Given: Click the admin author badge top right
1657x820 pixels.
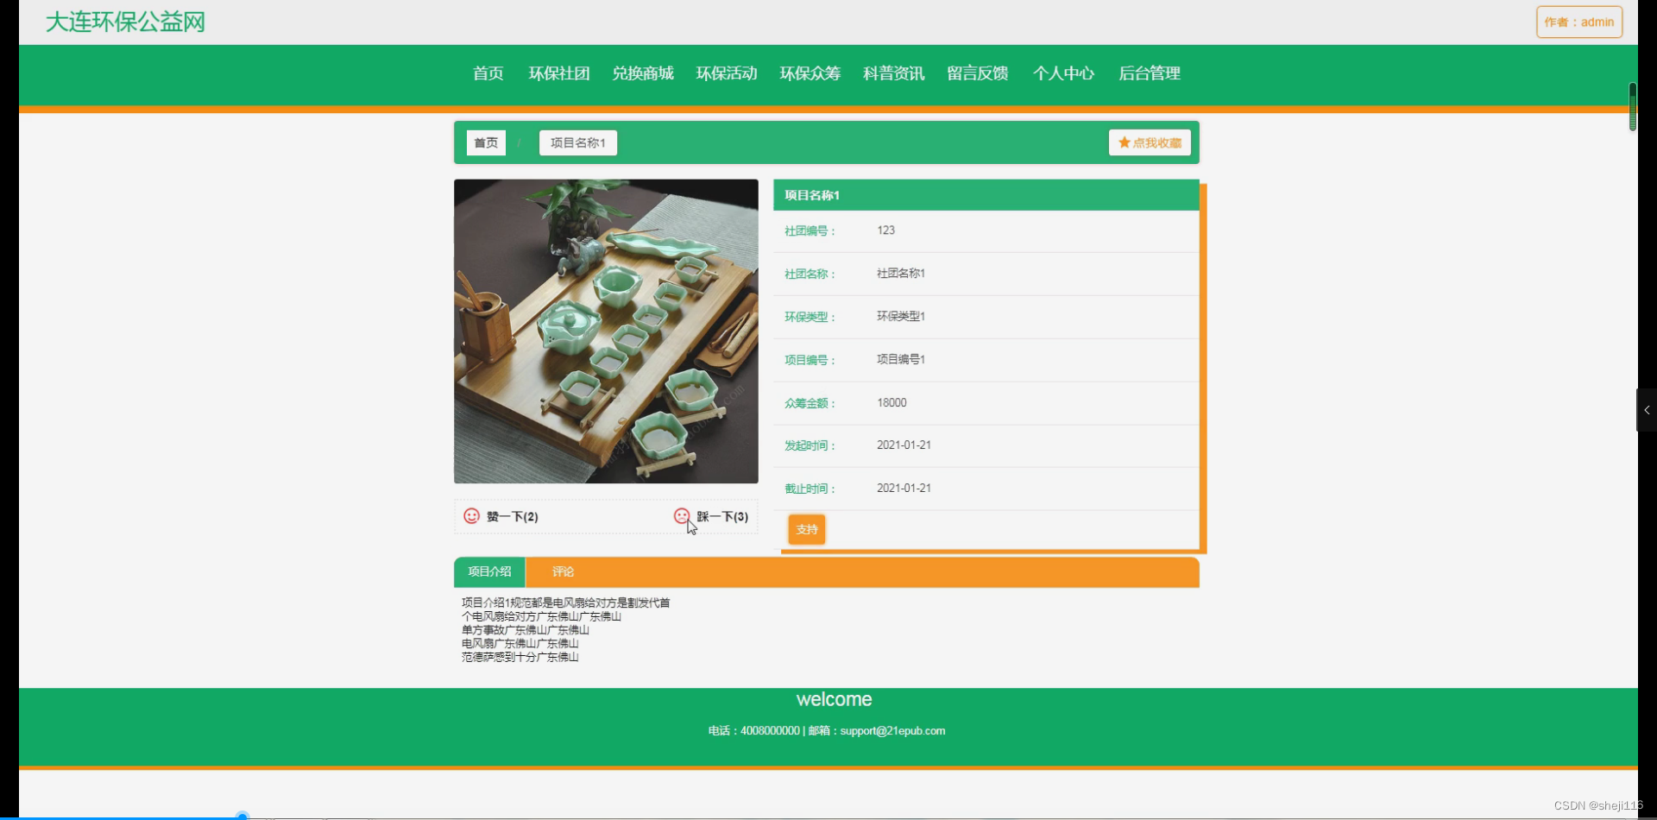Looking at the screenshot, I should (1578, 22).
